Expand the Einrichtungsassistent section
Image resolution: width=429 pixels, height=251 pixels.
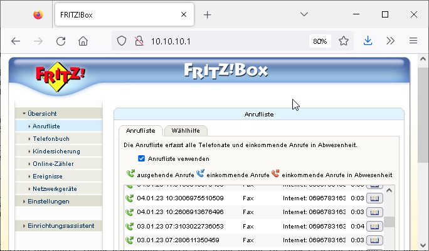tap(58, 226)
